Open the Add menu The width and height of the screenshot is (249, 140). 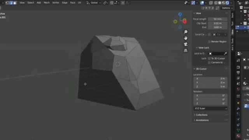click(x=39, y=3)
